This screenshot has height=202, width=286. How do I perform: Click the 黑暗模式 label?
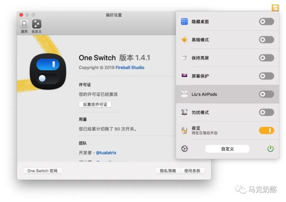point(200,40)
